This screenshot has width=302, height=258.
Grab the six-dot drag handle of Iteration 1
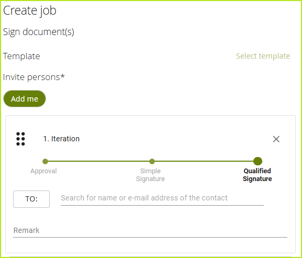[20, 139]
